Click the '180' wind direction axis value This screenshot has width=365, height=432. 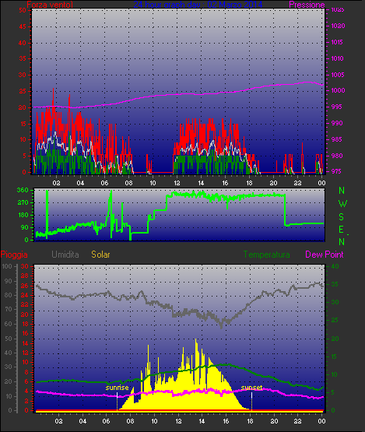[x=23, y=215]
